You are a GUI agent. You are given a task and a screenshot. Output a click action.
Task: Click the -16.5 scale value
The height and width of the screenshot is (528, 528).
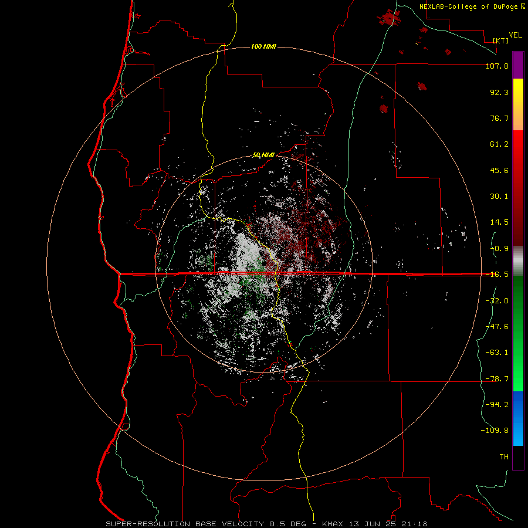click(497, 275)
